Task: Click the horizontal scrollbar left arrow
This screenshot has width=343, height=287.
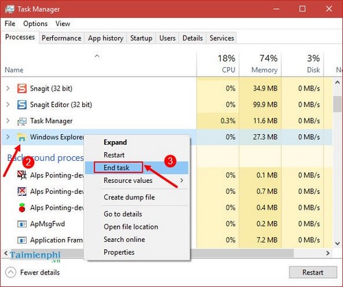Action: tap(6, 253)
